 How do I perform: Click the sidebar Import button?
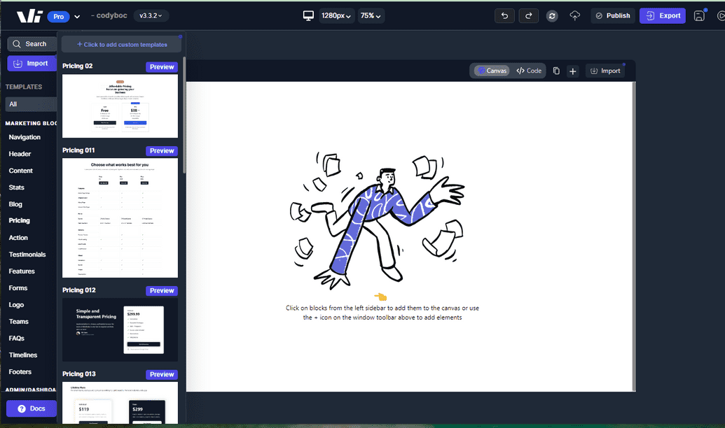pyautogui.click(x=32, y=63)
